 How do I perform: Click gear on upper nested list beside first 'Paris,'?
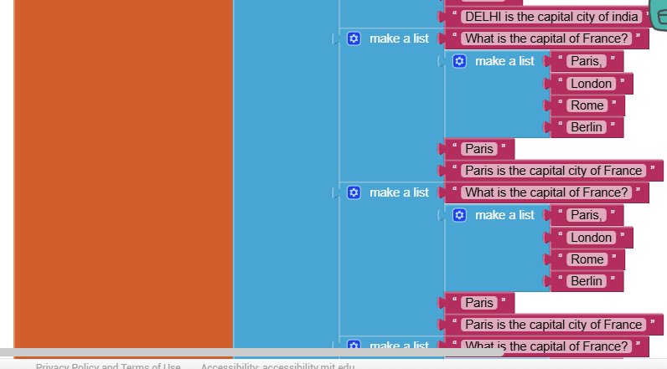click(459, 61)
